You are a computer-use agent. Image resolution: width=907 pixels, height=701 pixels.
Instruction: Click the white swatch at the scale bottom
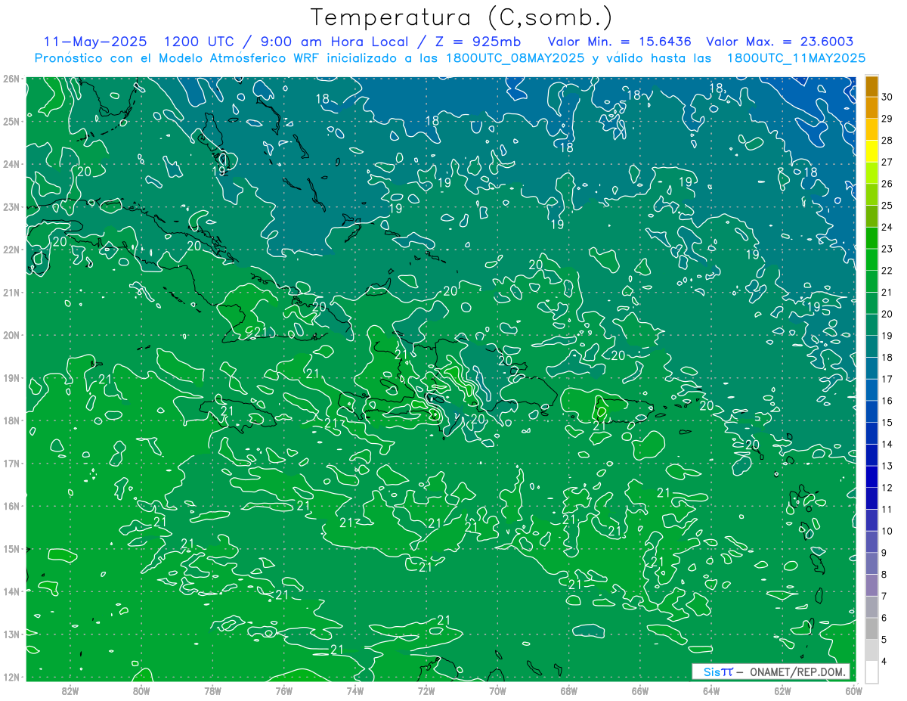click(871, 671)
